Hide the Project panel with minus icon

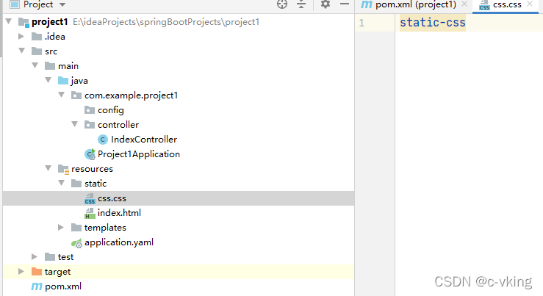click(x=345, y=4)
